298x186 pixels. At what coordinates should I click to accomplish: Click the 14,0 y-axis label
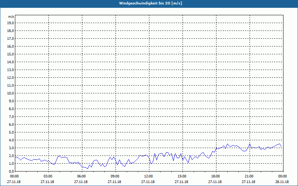coord(11,62)
